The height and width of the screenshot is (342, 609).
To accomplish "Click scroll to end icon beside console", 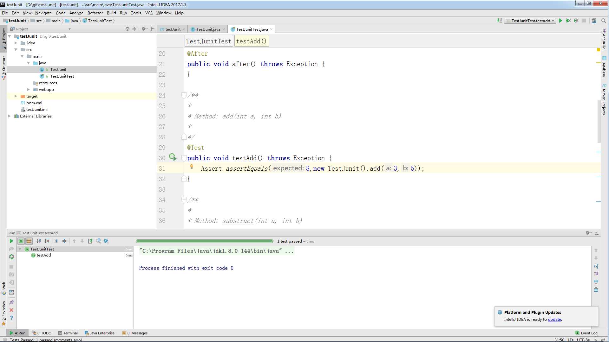I will pos(596,274).
